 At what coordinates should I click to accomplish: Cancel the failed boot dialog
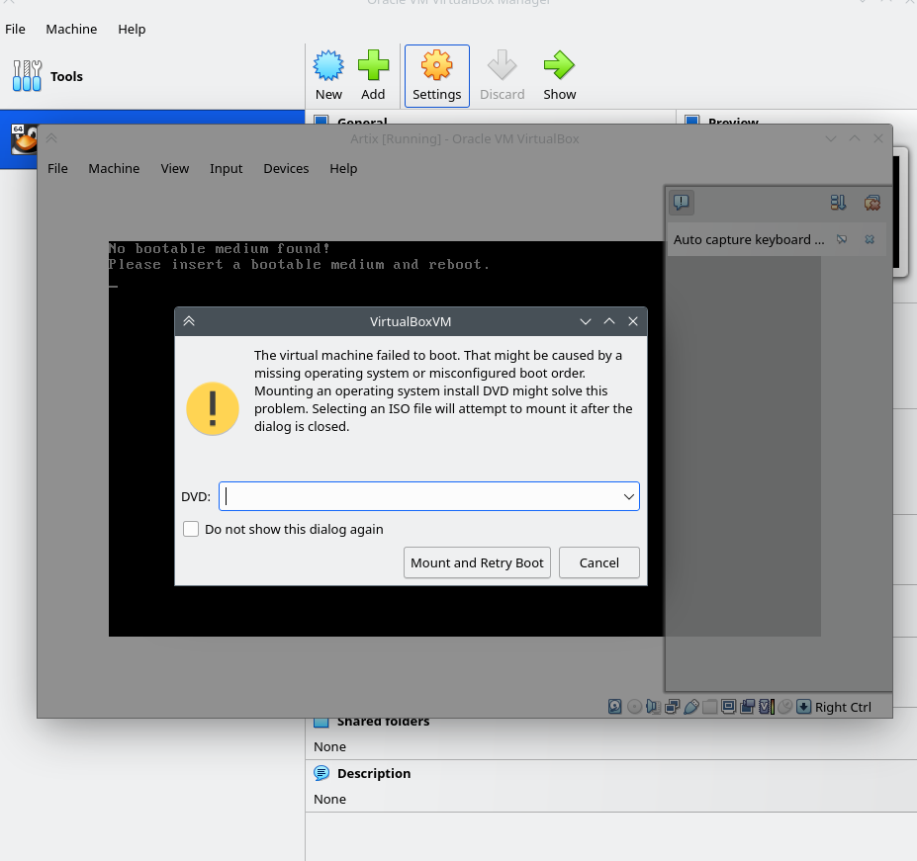(598, 562)
